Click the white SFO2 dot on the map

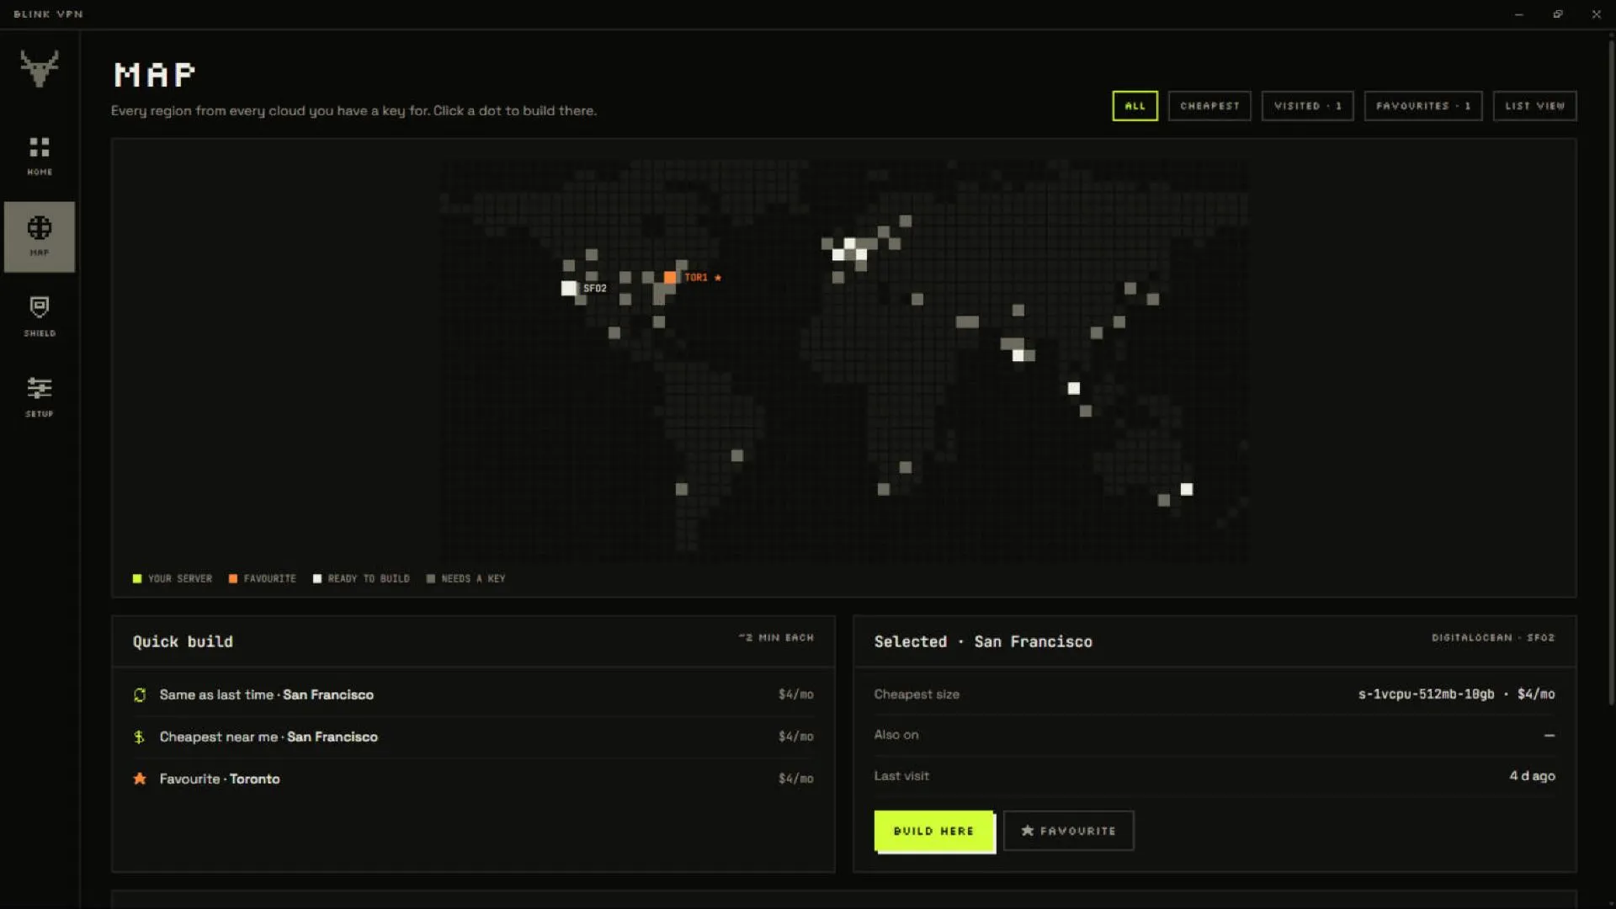[569, 288]
